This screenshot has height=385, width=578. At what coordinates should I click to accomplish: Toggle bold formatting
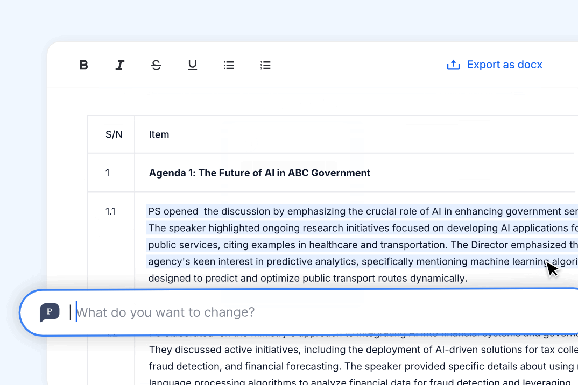point(83,65)
